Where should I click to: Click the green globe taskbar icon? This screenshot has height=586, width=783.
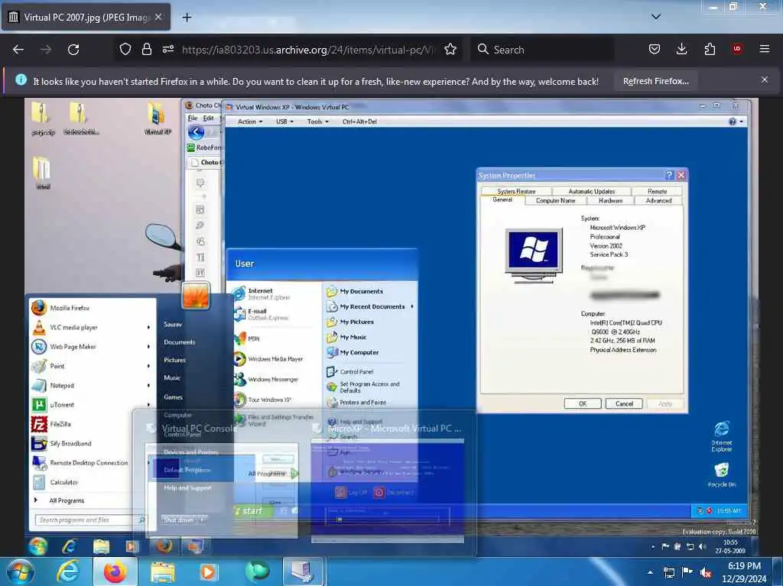pos(257,571)
